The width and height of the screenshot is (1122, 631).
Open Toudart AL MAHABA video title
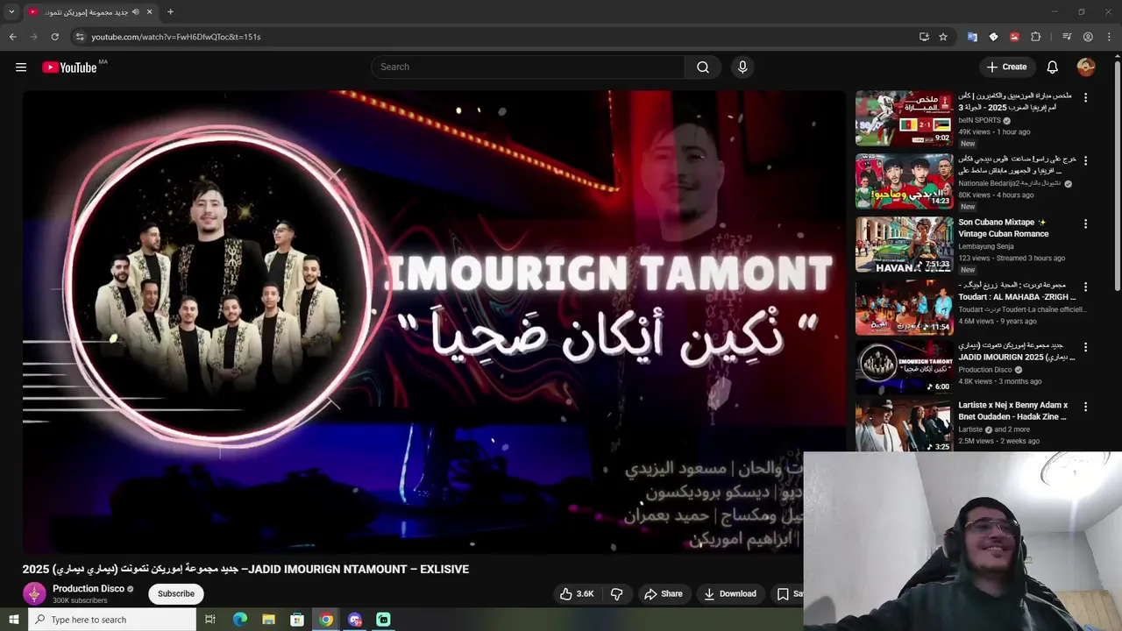(x=1017, y=291)
